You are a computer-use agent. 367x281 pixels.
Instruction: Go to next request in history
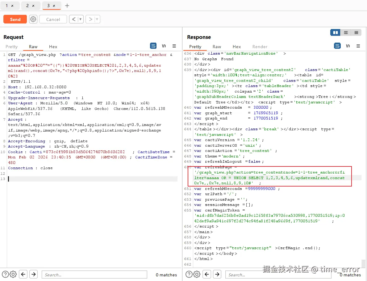[x=90, y=19]
